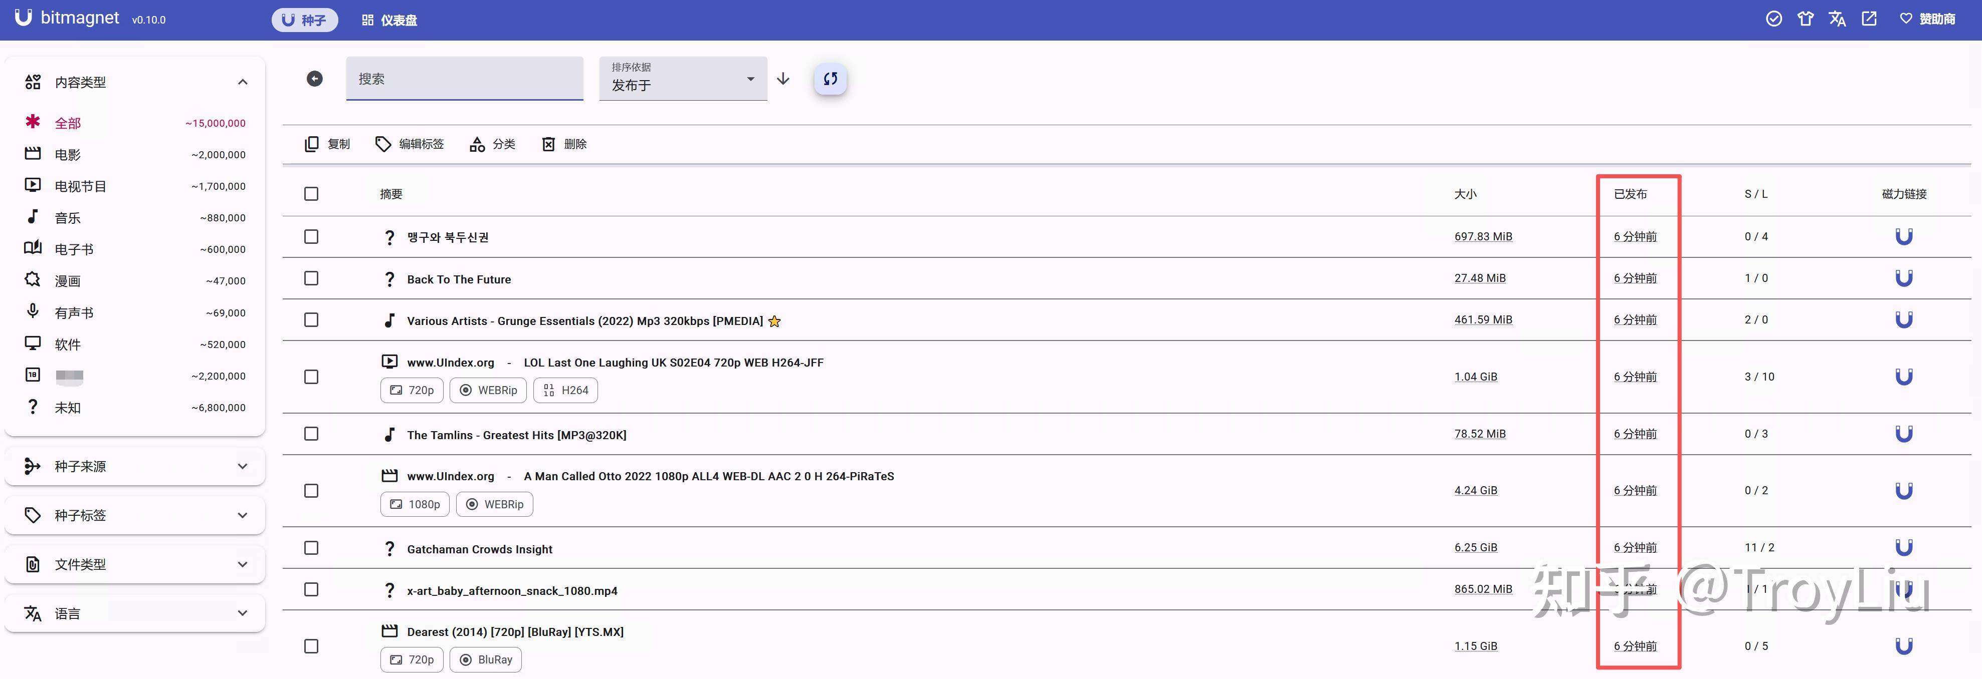The height and width of the screenshot is (679, 1982).
Task: Click the BluRay tag under Dearest
Action: tap(486, 660)
